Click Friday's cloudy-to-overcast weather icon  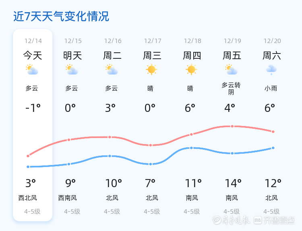[231, 70]
